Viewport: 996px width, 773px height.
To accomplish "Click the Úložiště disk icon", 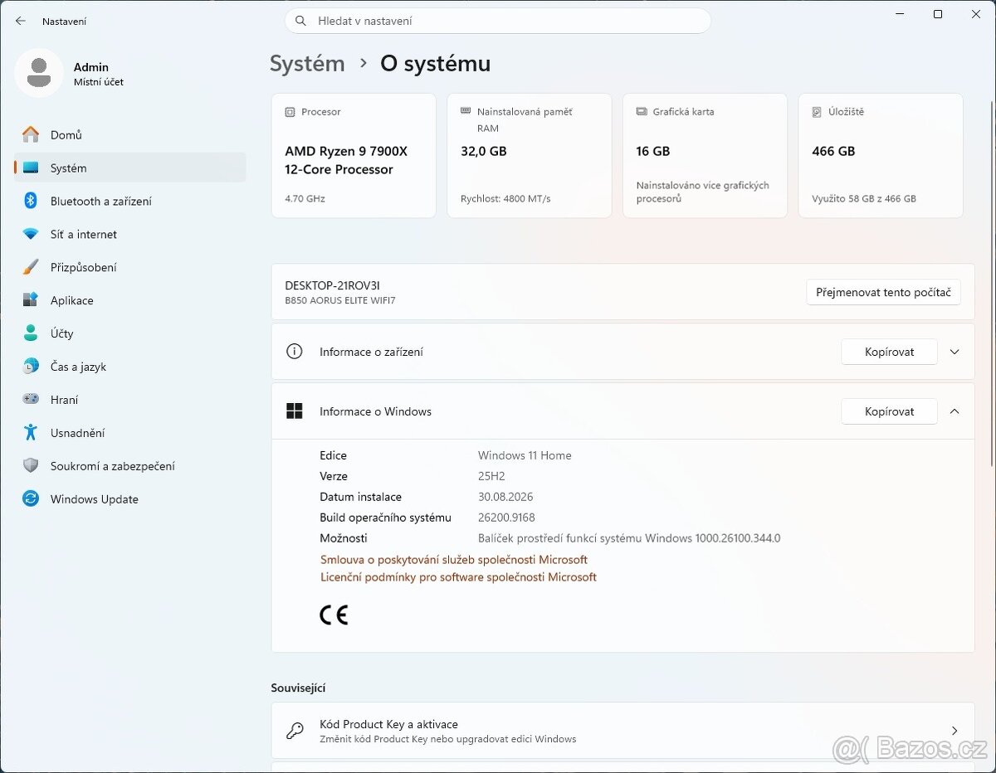I will [x=817, y=111].
